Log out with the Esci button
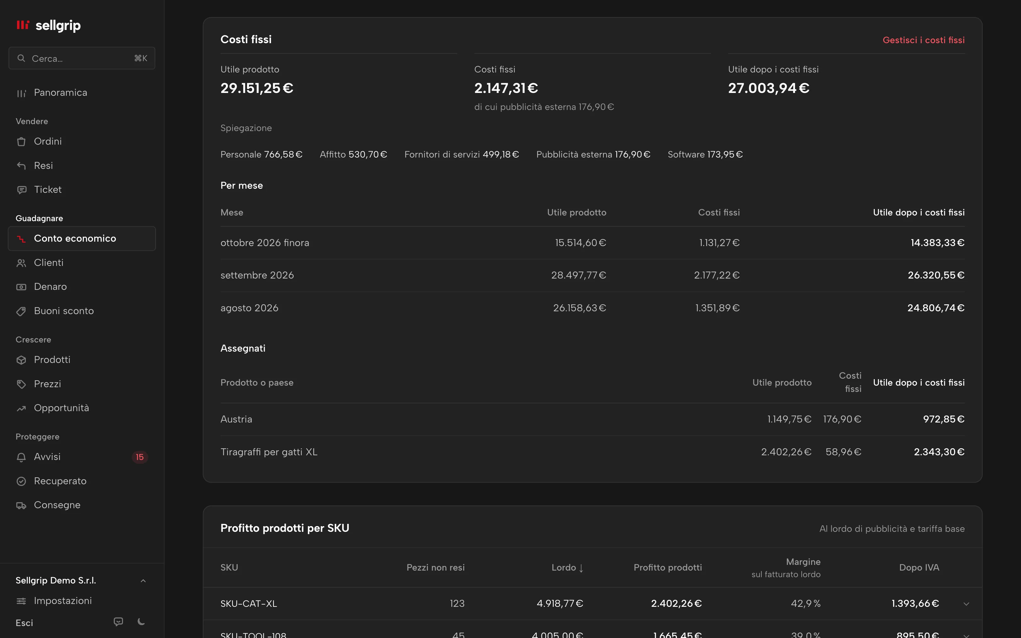 click(24, 623)
